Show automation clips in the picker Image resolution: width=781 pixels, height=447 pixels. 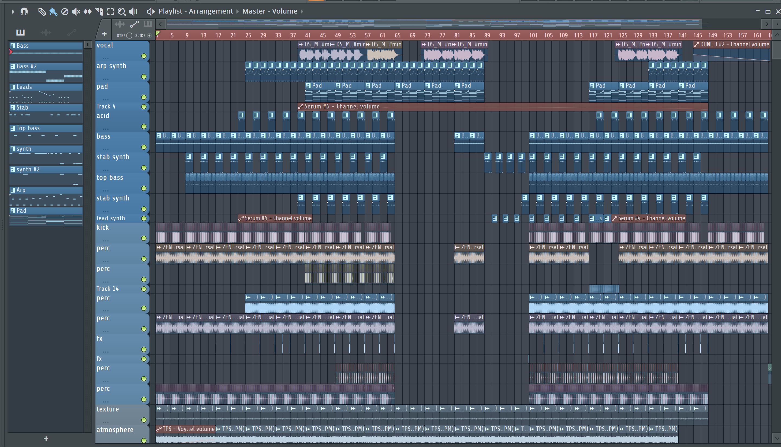click(x=72, y=32)
